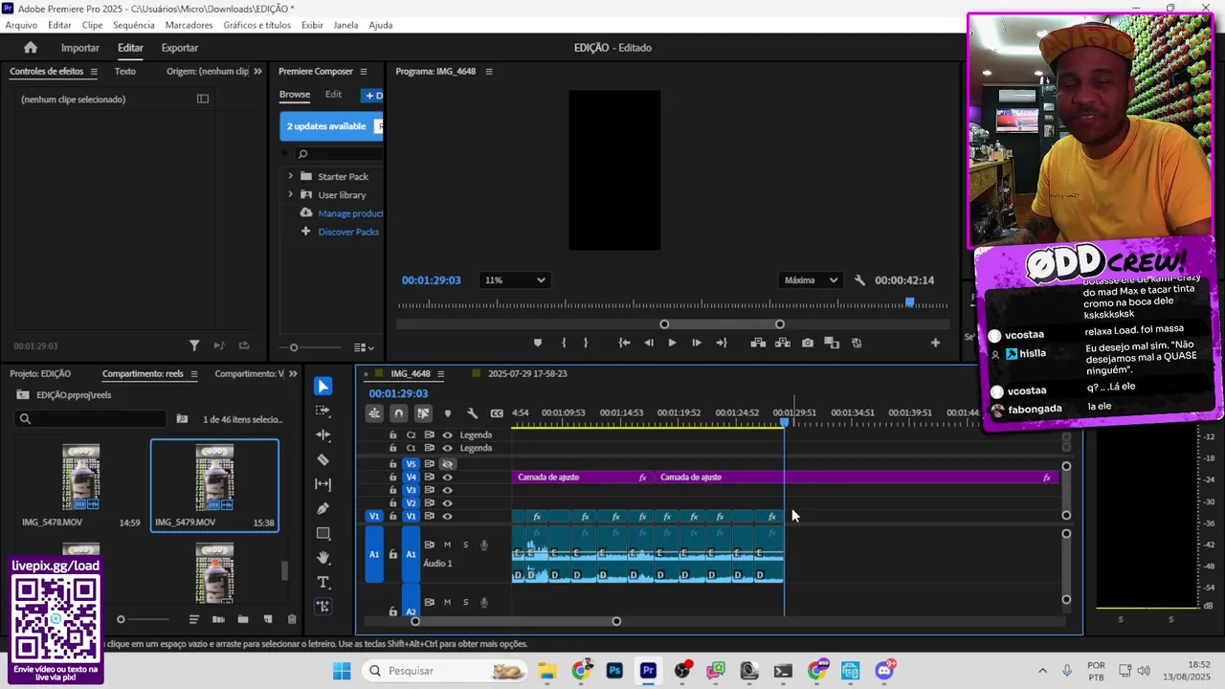
Task: Toggle lock on track V3
Action: 392,490
